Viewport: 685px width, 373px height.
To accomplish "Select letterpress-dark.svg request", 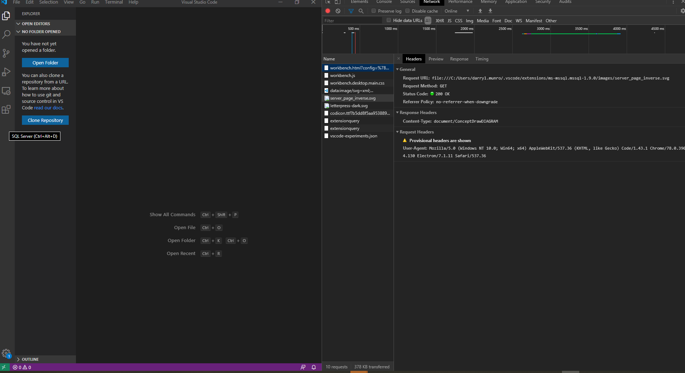I will point(358,106).
